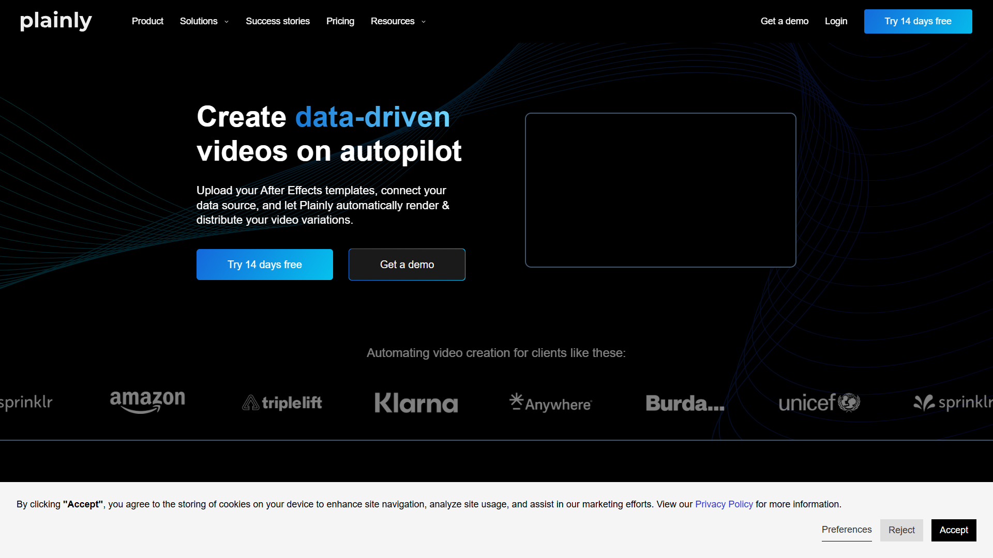Screen dimensions: 993x558
Task: Open cookie Preferences
Action: 847,530
